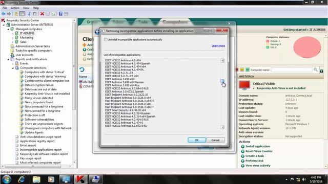The height and width of the screenshot is (184, 328).
Task: Click the pink computer statuses pie chart
Action: pos(307,48)
